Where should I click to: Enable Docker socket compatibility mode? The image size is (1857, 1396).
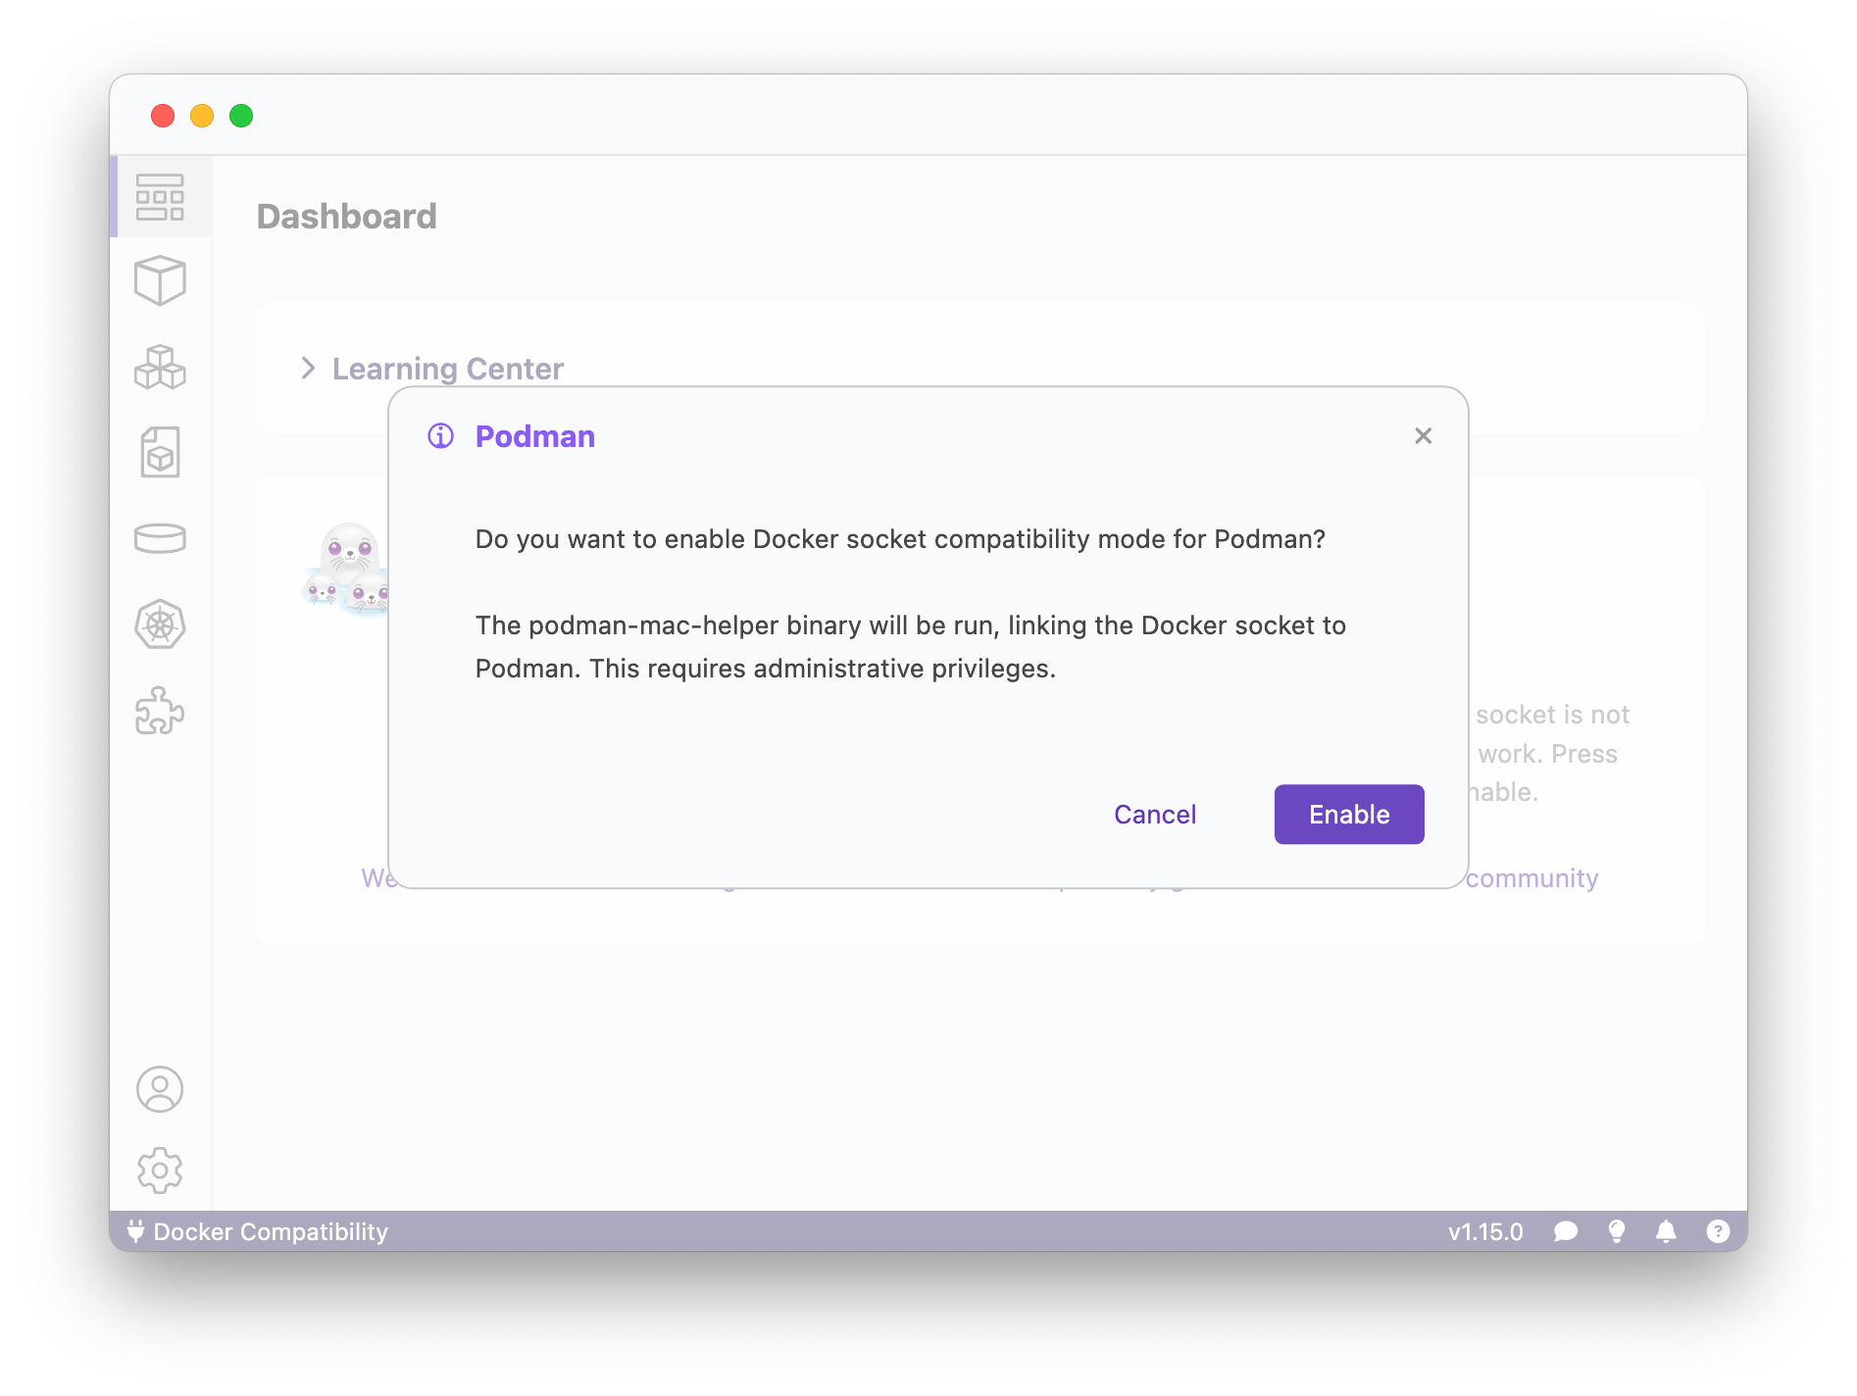coord(1348,814)
